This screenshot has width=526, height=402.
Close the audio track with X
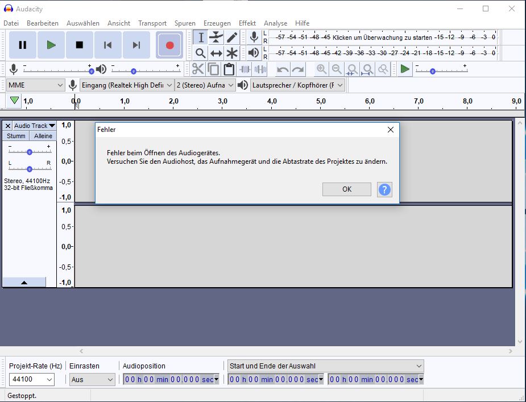pos(8,126)
